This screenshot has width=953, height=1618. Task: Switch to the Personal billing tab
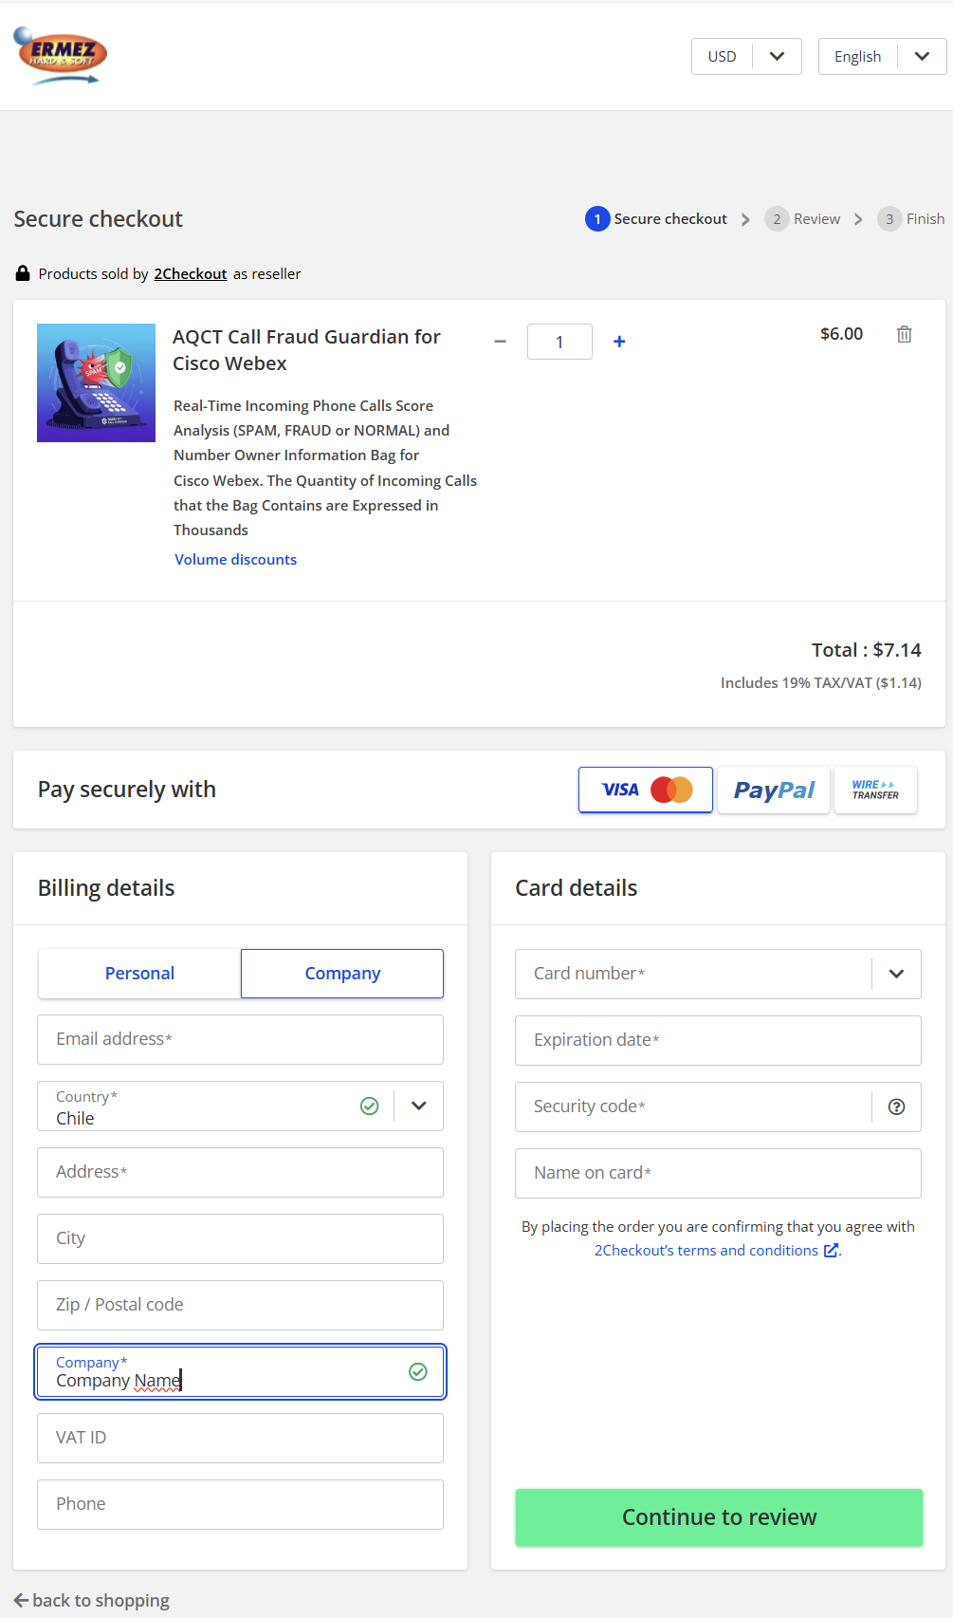coord(138,973)
